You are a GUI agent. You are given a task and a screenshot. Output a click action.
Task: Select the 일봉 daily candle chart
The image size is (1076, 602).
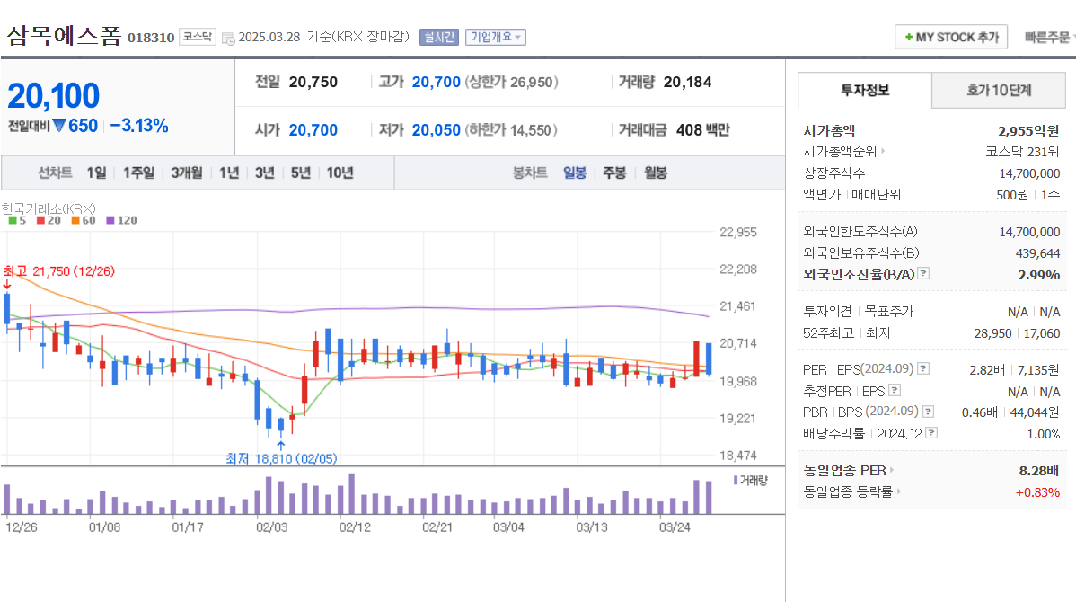(575, 173)
